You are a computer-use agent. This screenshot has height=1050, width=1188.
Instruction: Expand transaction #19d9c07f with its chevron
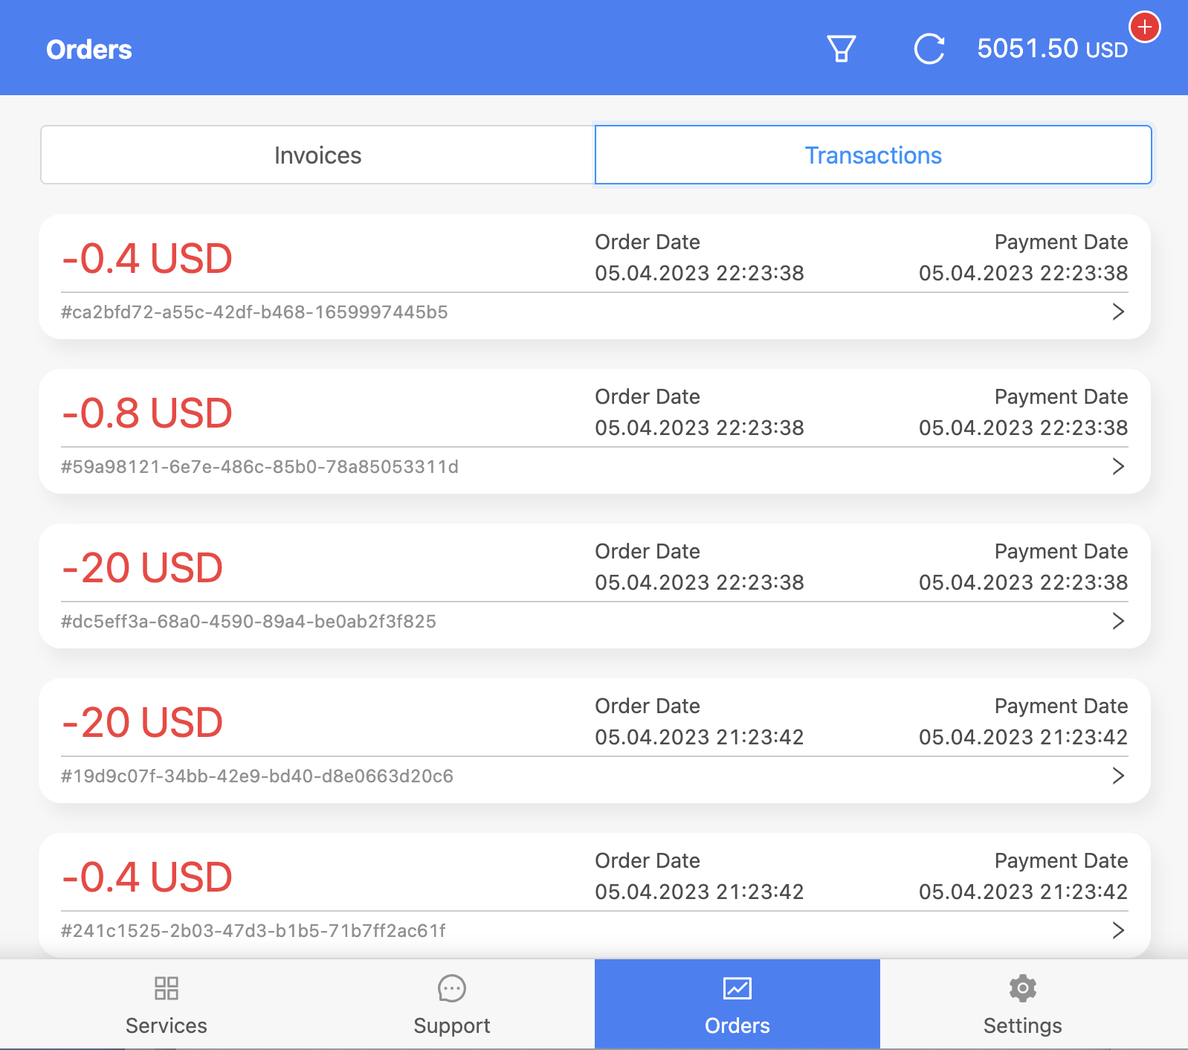pos(1118,776)
